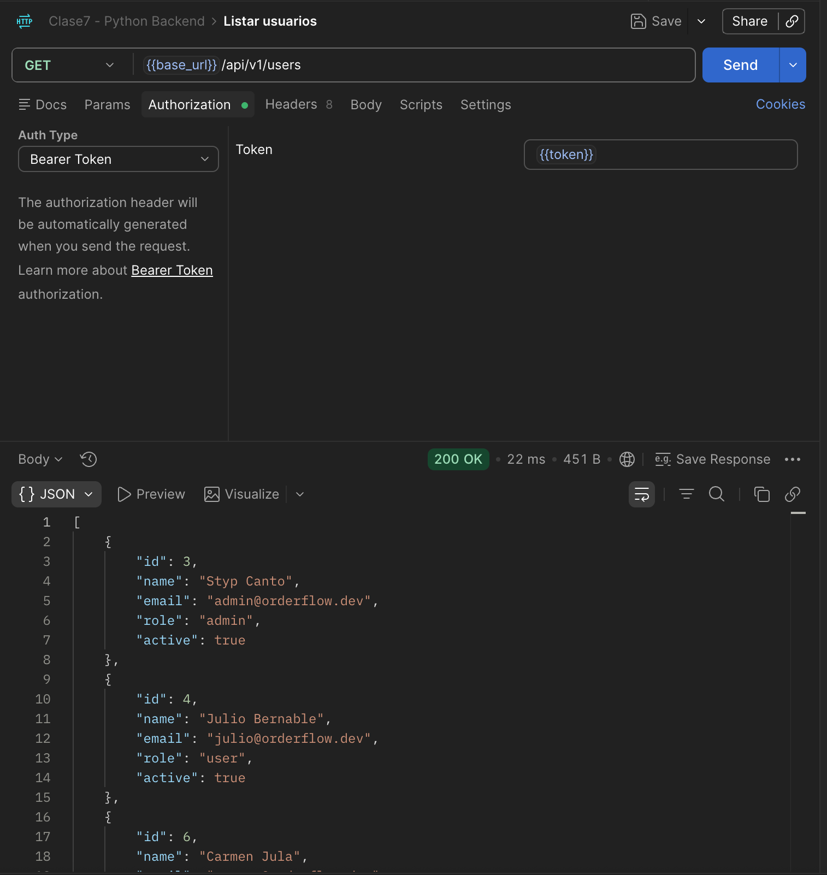827x875 pixels.
Task: Save the request
Action: pyautogui.click(x=656, y=21)
